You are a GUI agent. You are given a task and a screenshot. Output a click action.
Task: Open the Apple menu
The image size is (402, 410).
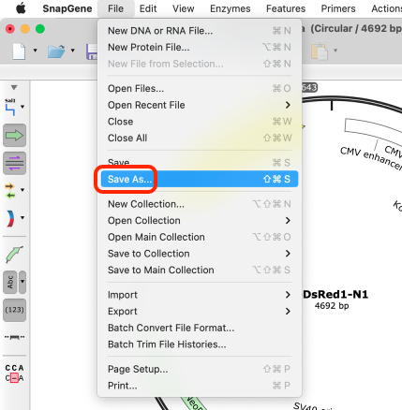tap(21, 8)
